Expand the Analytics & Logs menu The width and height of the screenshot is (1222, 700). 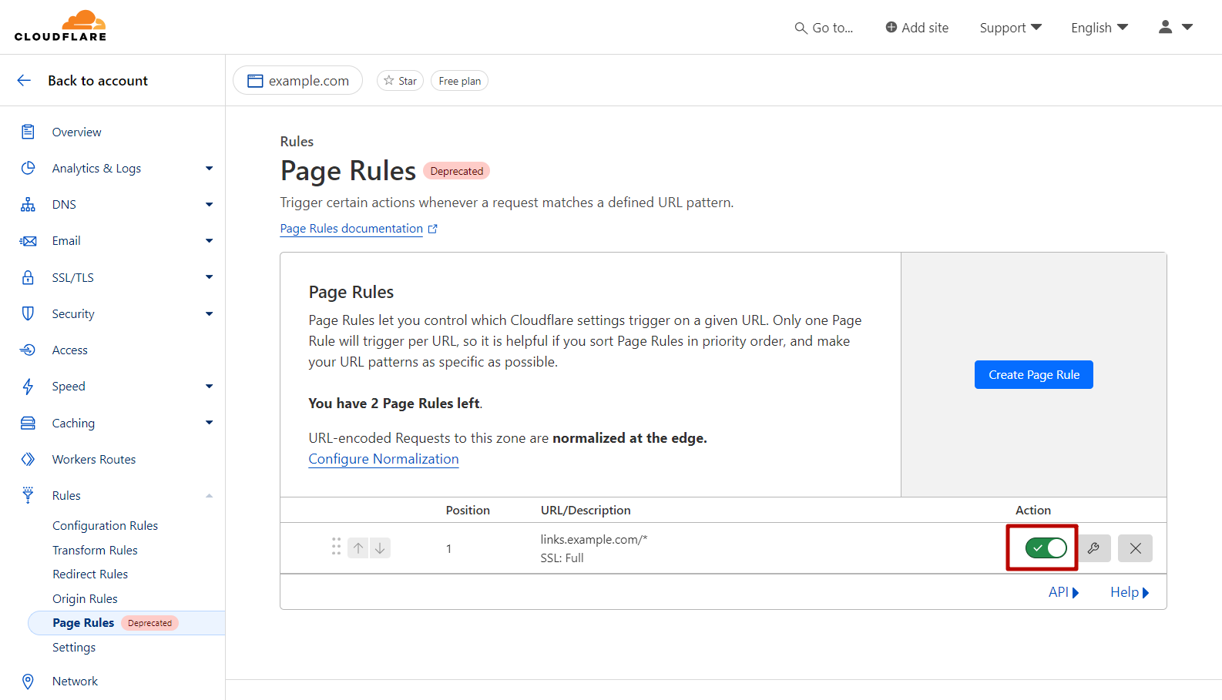(208, 169)
